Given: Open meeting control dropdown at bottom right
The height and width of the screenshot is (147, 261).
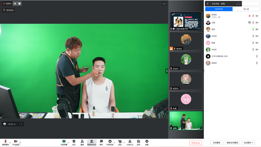Looking at the screenshot, I should pos(248,143).
